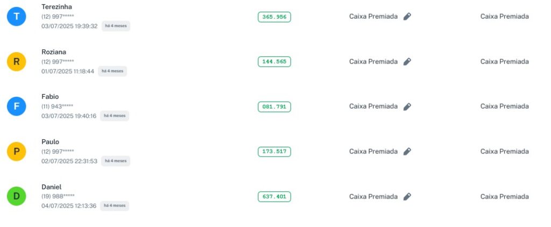The height and width of the screenshot is (227, 551).
Task: Click Daniel's green D avatar
Action: (x=16, y=196)
